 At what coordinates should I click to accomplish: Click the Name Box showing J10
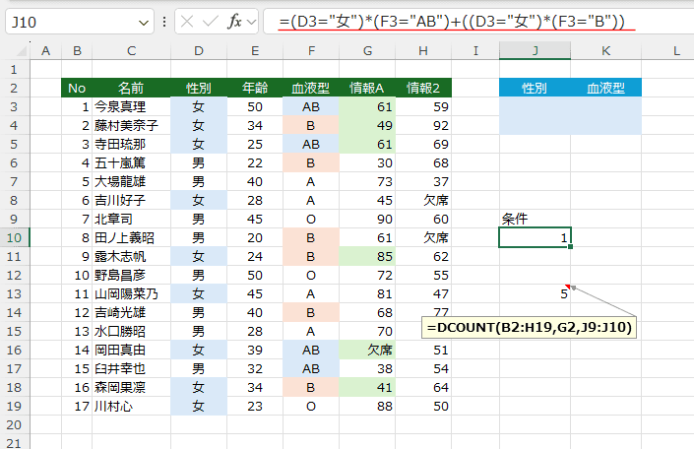pos(69,22)
